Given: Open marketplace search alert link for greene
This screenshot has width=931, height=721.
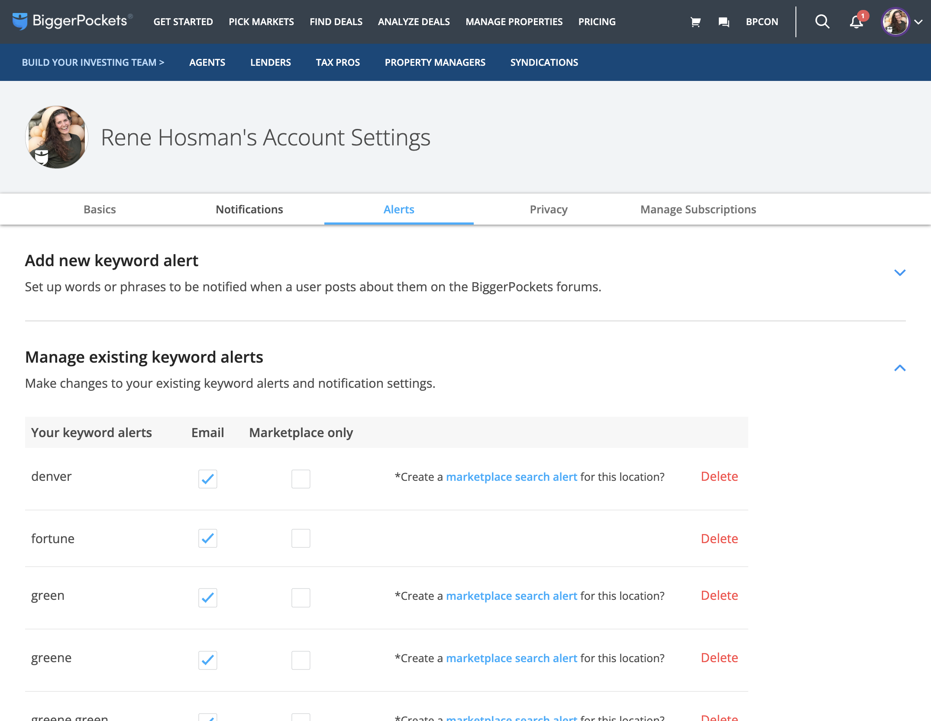Looking at the screenshot, I should pos(511,658).
